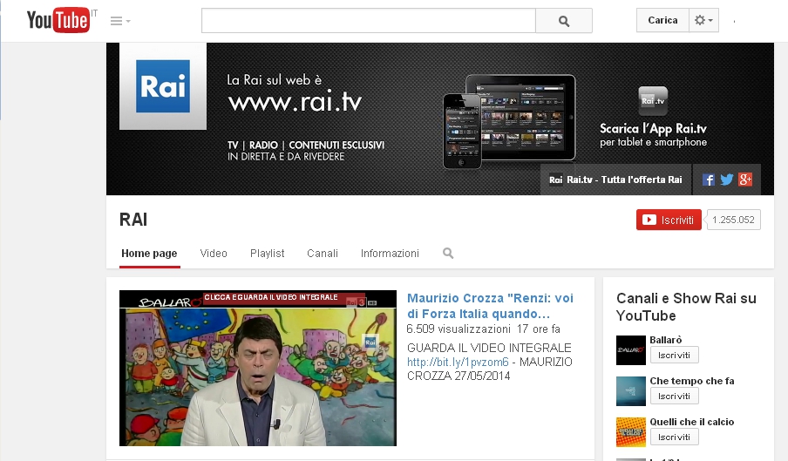This screenshot has height=461, width=788.
Task: Click the 6.509 visualizzazioni text
Action: pos(459,329)
